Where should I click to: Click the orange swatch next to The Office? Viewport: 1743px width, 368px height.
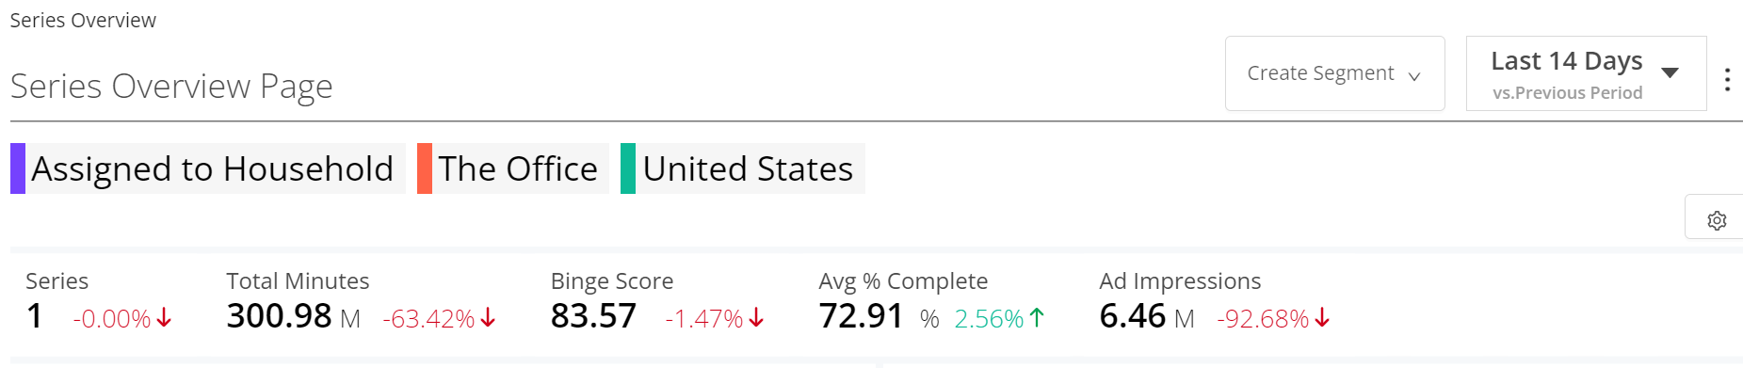(425, 168)
